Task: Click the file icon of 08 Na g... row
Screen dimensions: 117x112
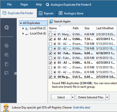Action: coord(55,77)
